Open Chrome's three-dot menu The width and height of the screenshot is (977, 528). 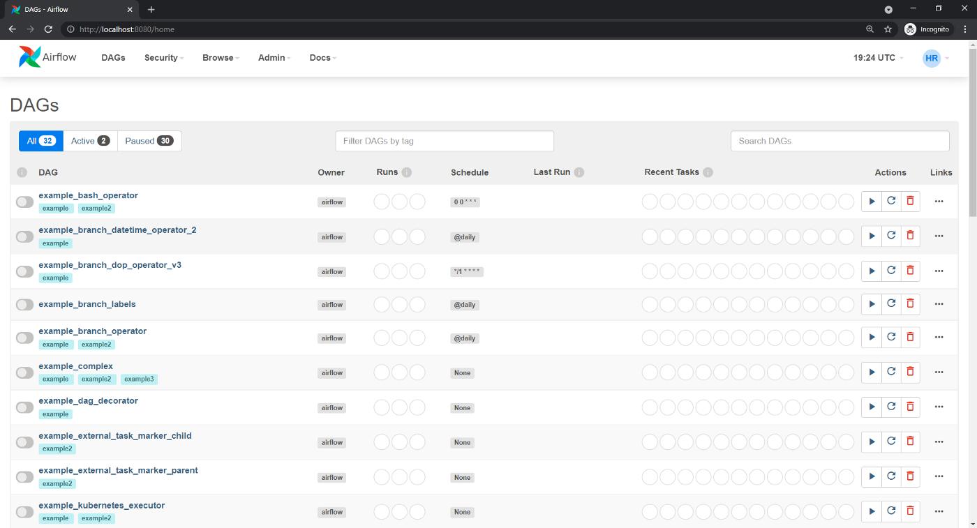click(x=966, y=29)
